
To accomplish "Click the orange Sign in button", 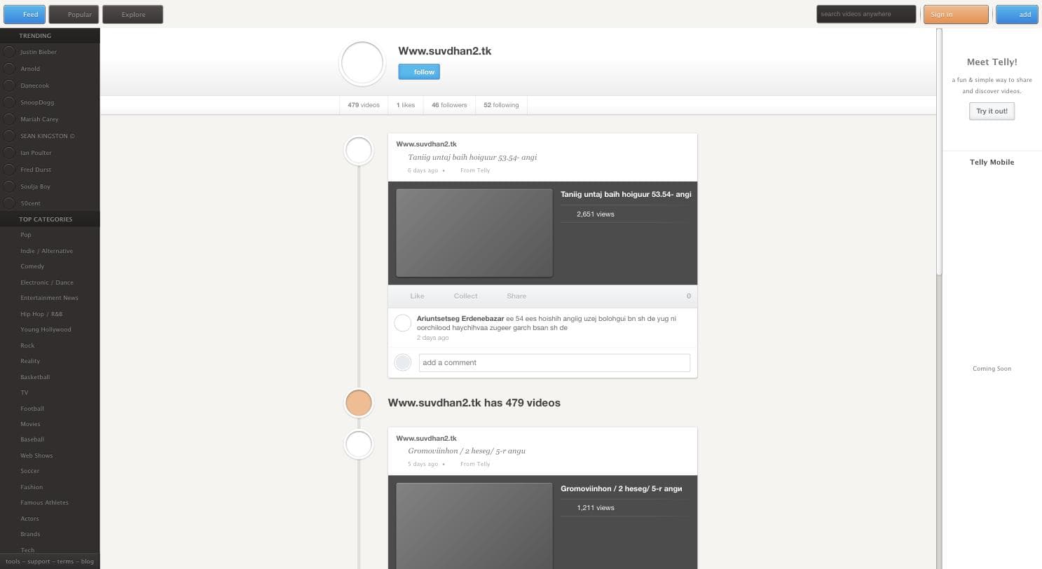I will 956,14.
